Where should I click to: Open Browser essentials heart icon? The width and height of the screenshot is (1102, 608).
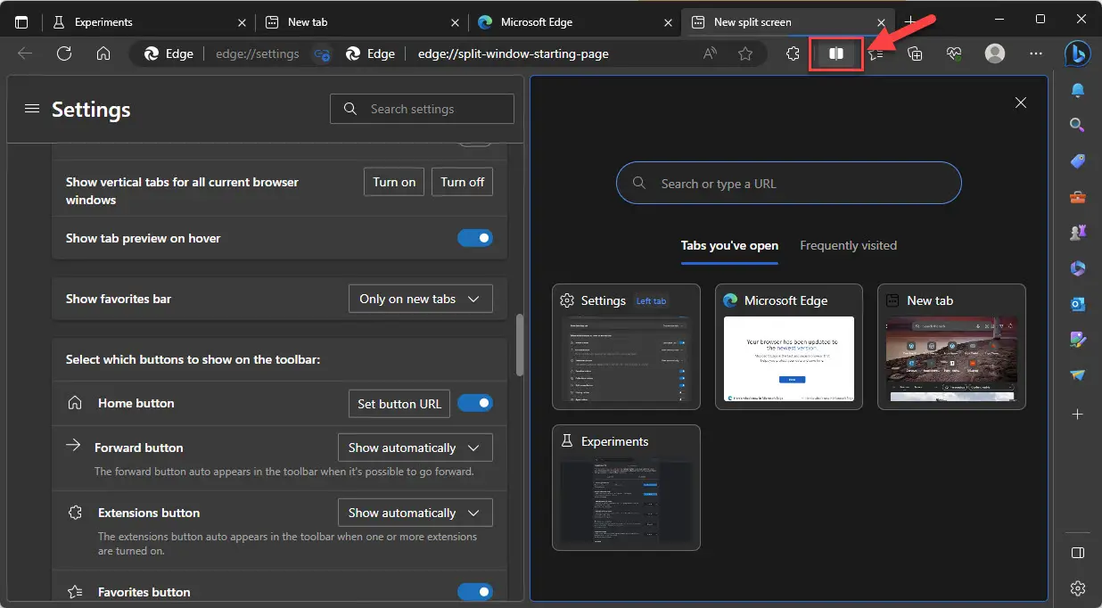pyautogui.click(x=954, y=53)
